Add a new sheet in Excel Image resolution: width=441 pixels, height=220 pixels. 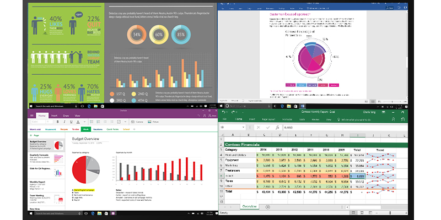pyautogui.click(x=267, y=206)
